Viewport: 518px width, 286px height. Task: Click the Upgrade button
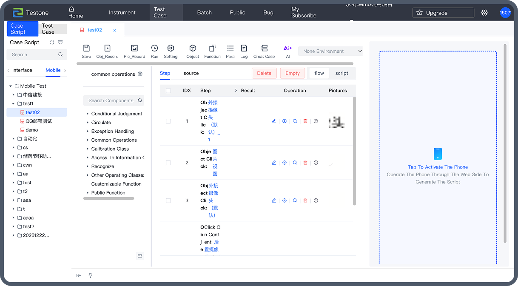click(443, 13)
